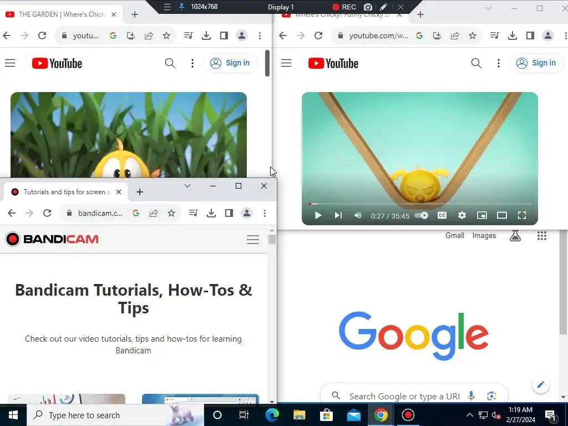Open YouTube guide menu in left window
Viewport: 568px width, 426px height.
[10, 63]
